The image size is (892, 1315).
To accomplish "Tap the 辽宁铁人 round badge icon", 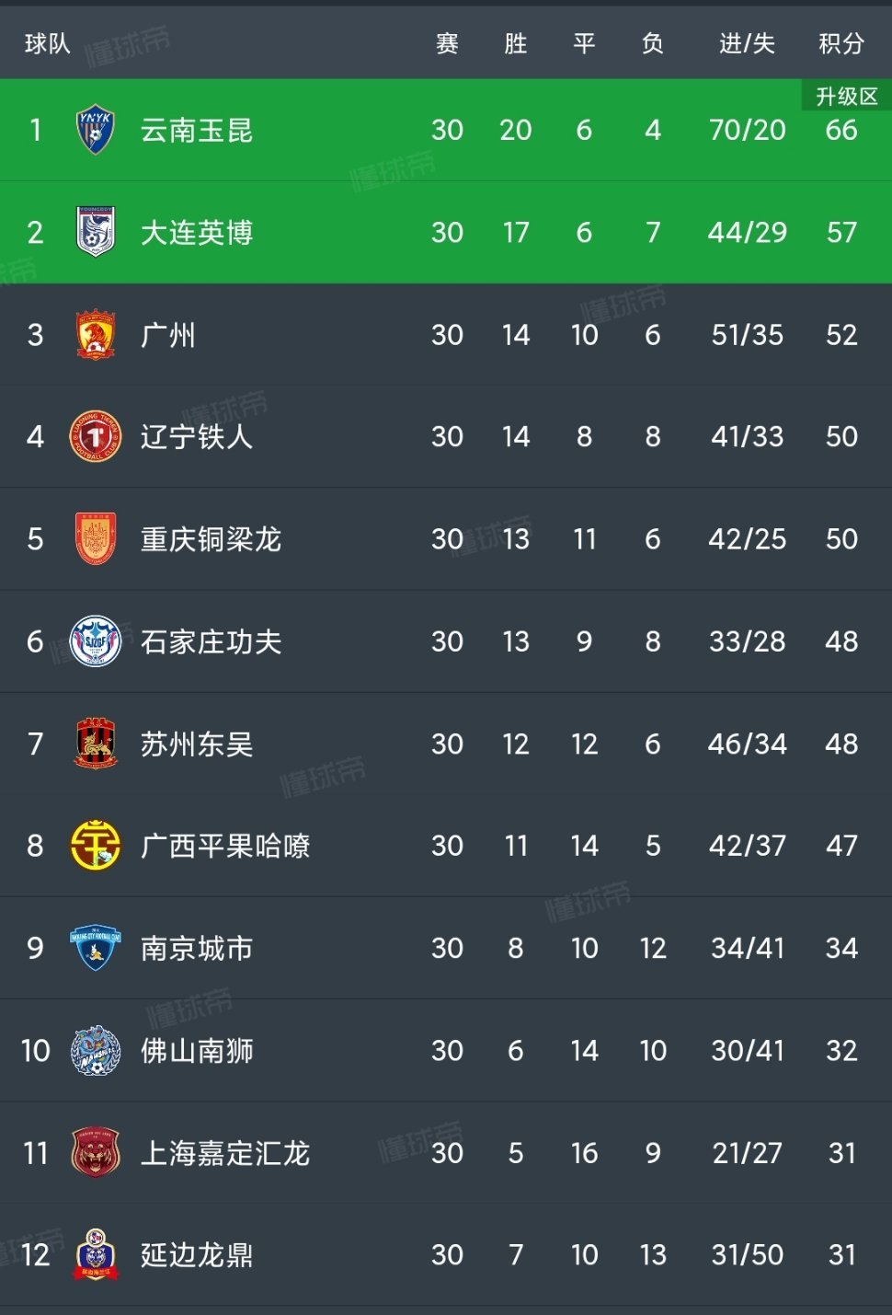I will tap(96, 436).
